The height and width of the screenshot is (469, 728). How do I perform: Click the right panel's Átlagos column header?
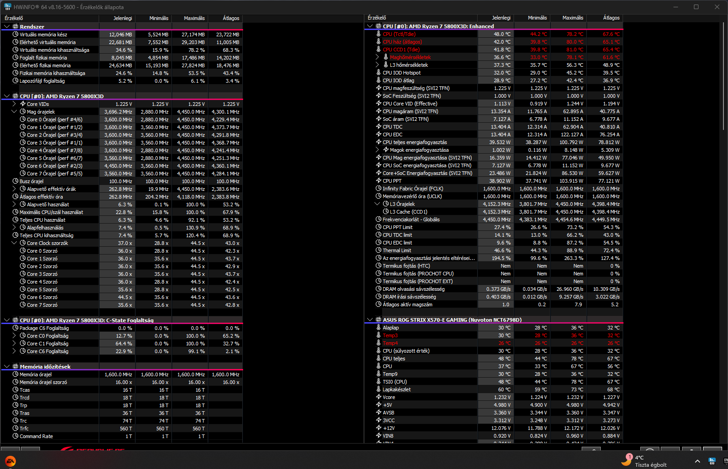click(605, 18)
